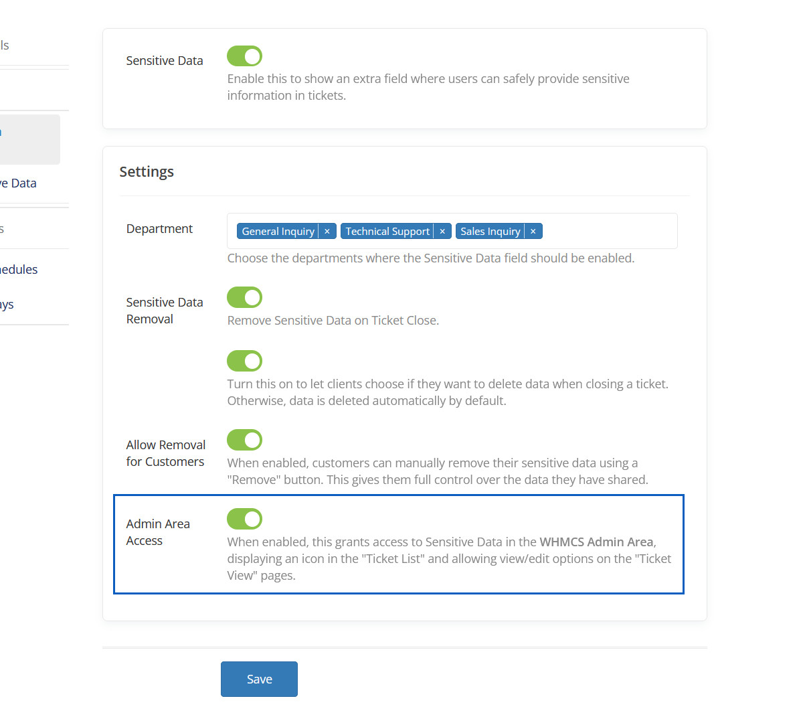This screenshot has width=803, height=723.
Task: Remove the General Inquiry department tag
Action: coord(327,232)
